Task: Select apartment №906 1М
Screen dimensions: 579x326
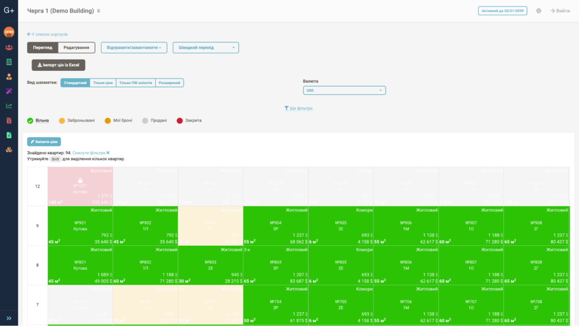Action: [406, 226]
